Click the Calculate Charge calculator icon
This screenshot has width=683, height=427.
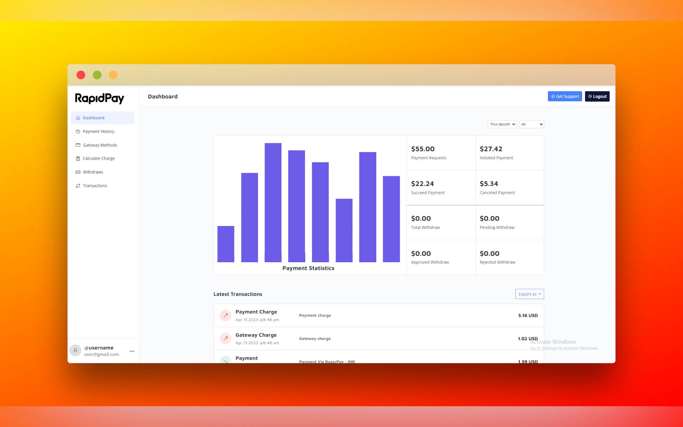point(78,158)
